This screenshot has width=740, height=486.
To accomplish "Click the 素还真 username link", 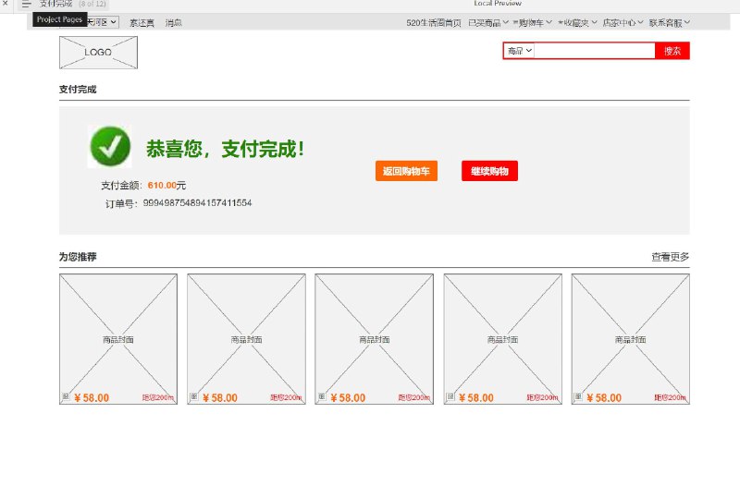I will [142, 22].
